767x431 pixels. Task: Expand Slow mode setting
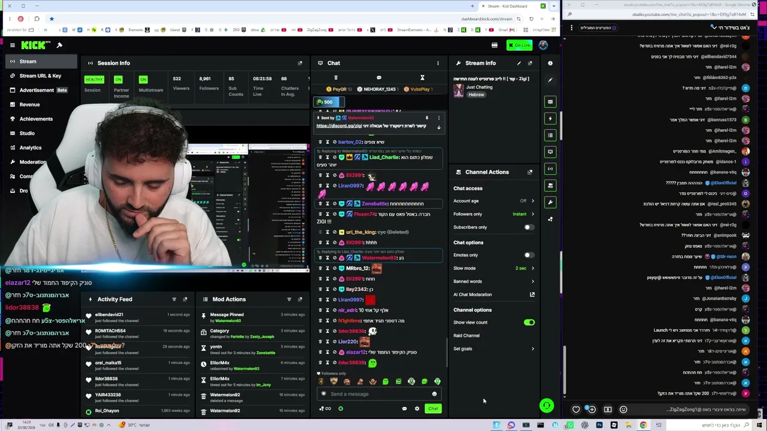494,268
